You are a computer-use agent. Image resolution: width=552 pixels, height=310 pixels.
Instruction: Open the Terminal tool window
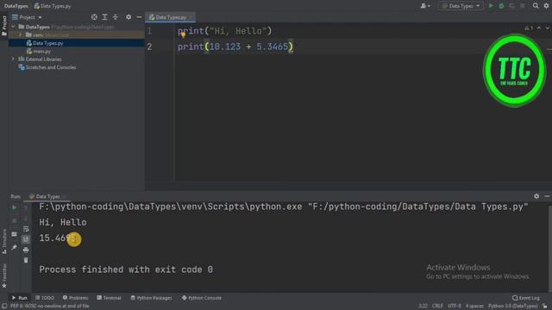tap(109, 298)
